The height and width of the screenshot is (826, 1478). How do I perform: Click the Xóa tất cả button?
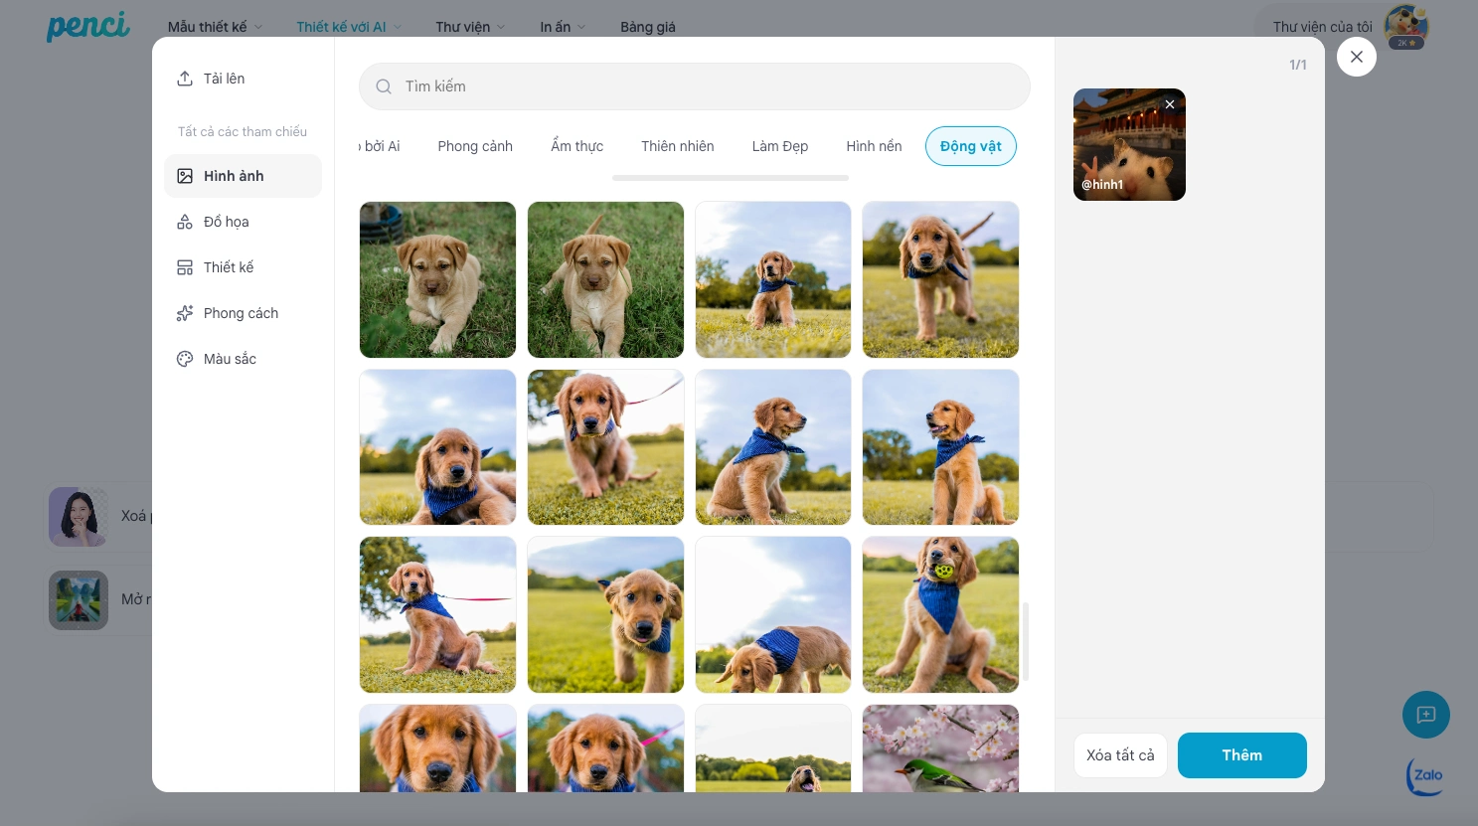click(1120, 755)
